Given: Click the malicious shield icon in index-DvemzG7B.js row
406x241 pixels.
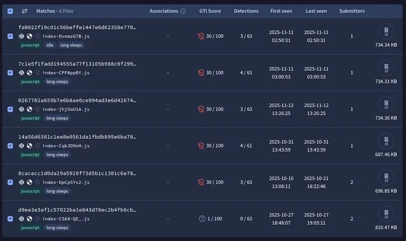Looking at the screenshot, I should [201, 36].
